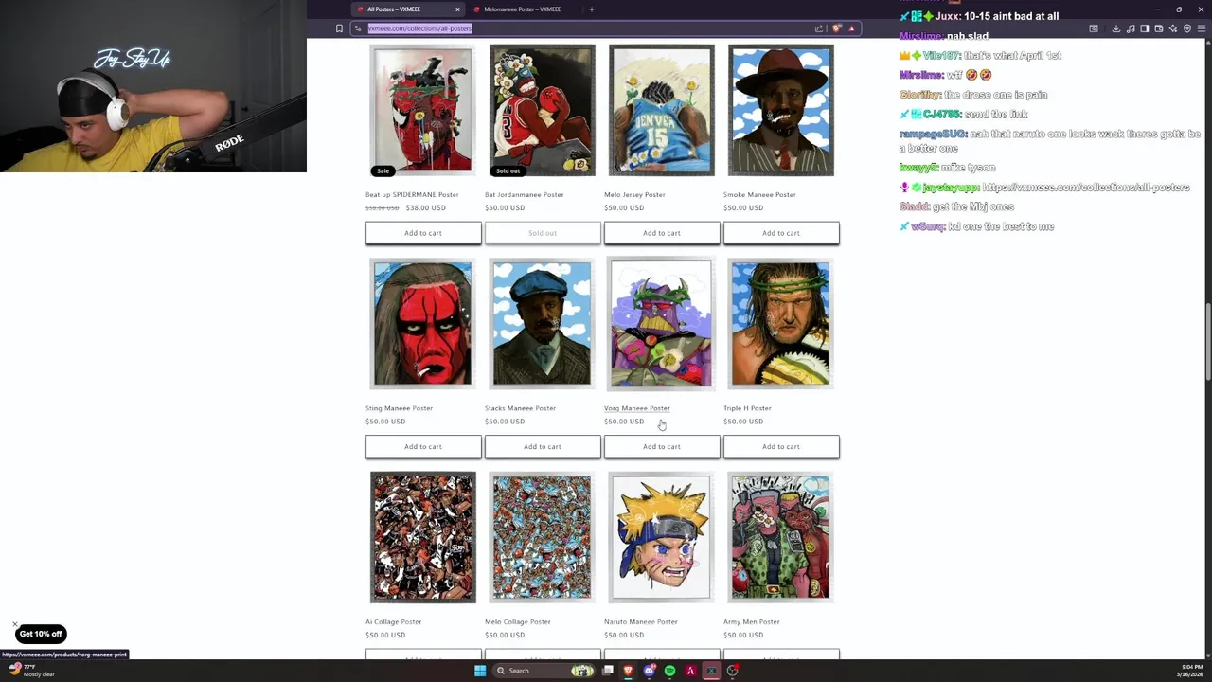Open Brave Wallet icon
Image resolution: width=1212 pixels, height=682 pixels.
[x=1159, y=28]
